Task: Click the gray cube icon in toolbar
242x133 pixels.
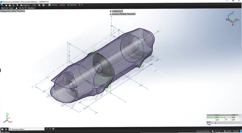Action: coord(39,5)
